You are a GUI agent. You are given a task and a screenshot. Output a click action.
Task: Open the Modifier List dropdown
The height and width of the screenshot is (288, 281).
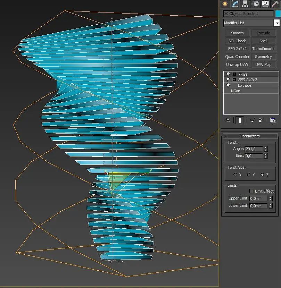pos(276,23)
